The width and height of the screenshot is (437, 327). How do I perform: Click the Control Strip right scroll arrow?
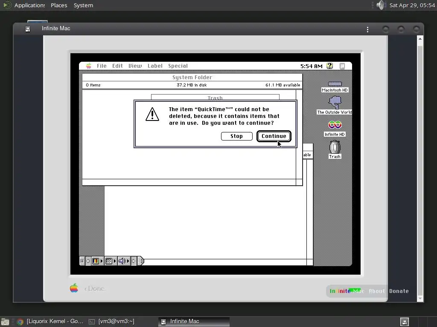click(x=134, y=261)
